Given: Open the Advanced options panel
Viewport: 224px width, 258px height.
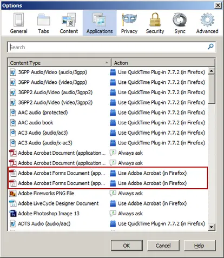Looking at the screenshot, I should click(207, 23).
